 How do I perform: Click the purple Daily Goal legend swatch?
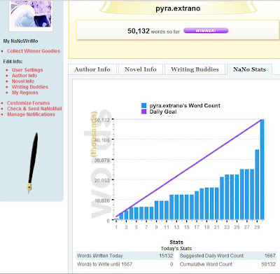tap(144, 111)
